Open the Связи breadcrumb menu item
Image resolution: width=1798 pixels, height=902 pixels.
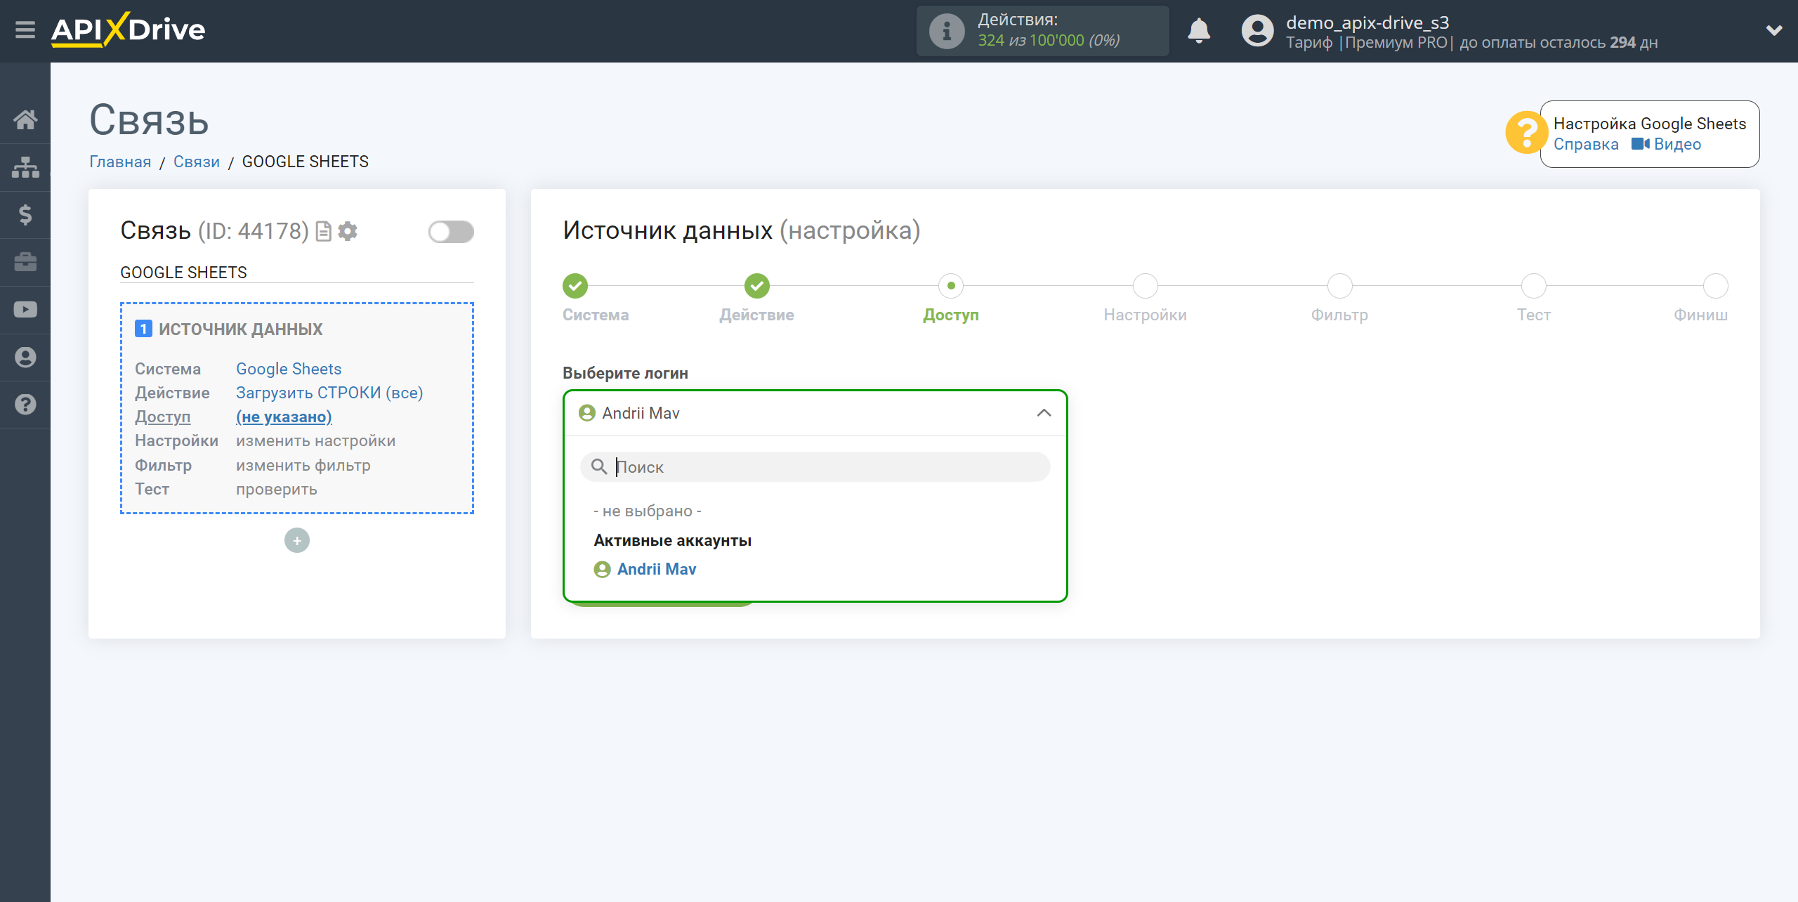[x=197, y=161]
